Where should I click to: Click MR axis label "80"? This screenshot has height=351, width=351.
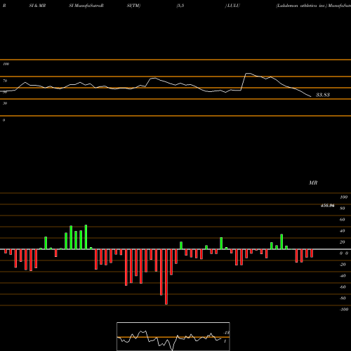click(343, 208)
